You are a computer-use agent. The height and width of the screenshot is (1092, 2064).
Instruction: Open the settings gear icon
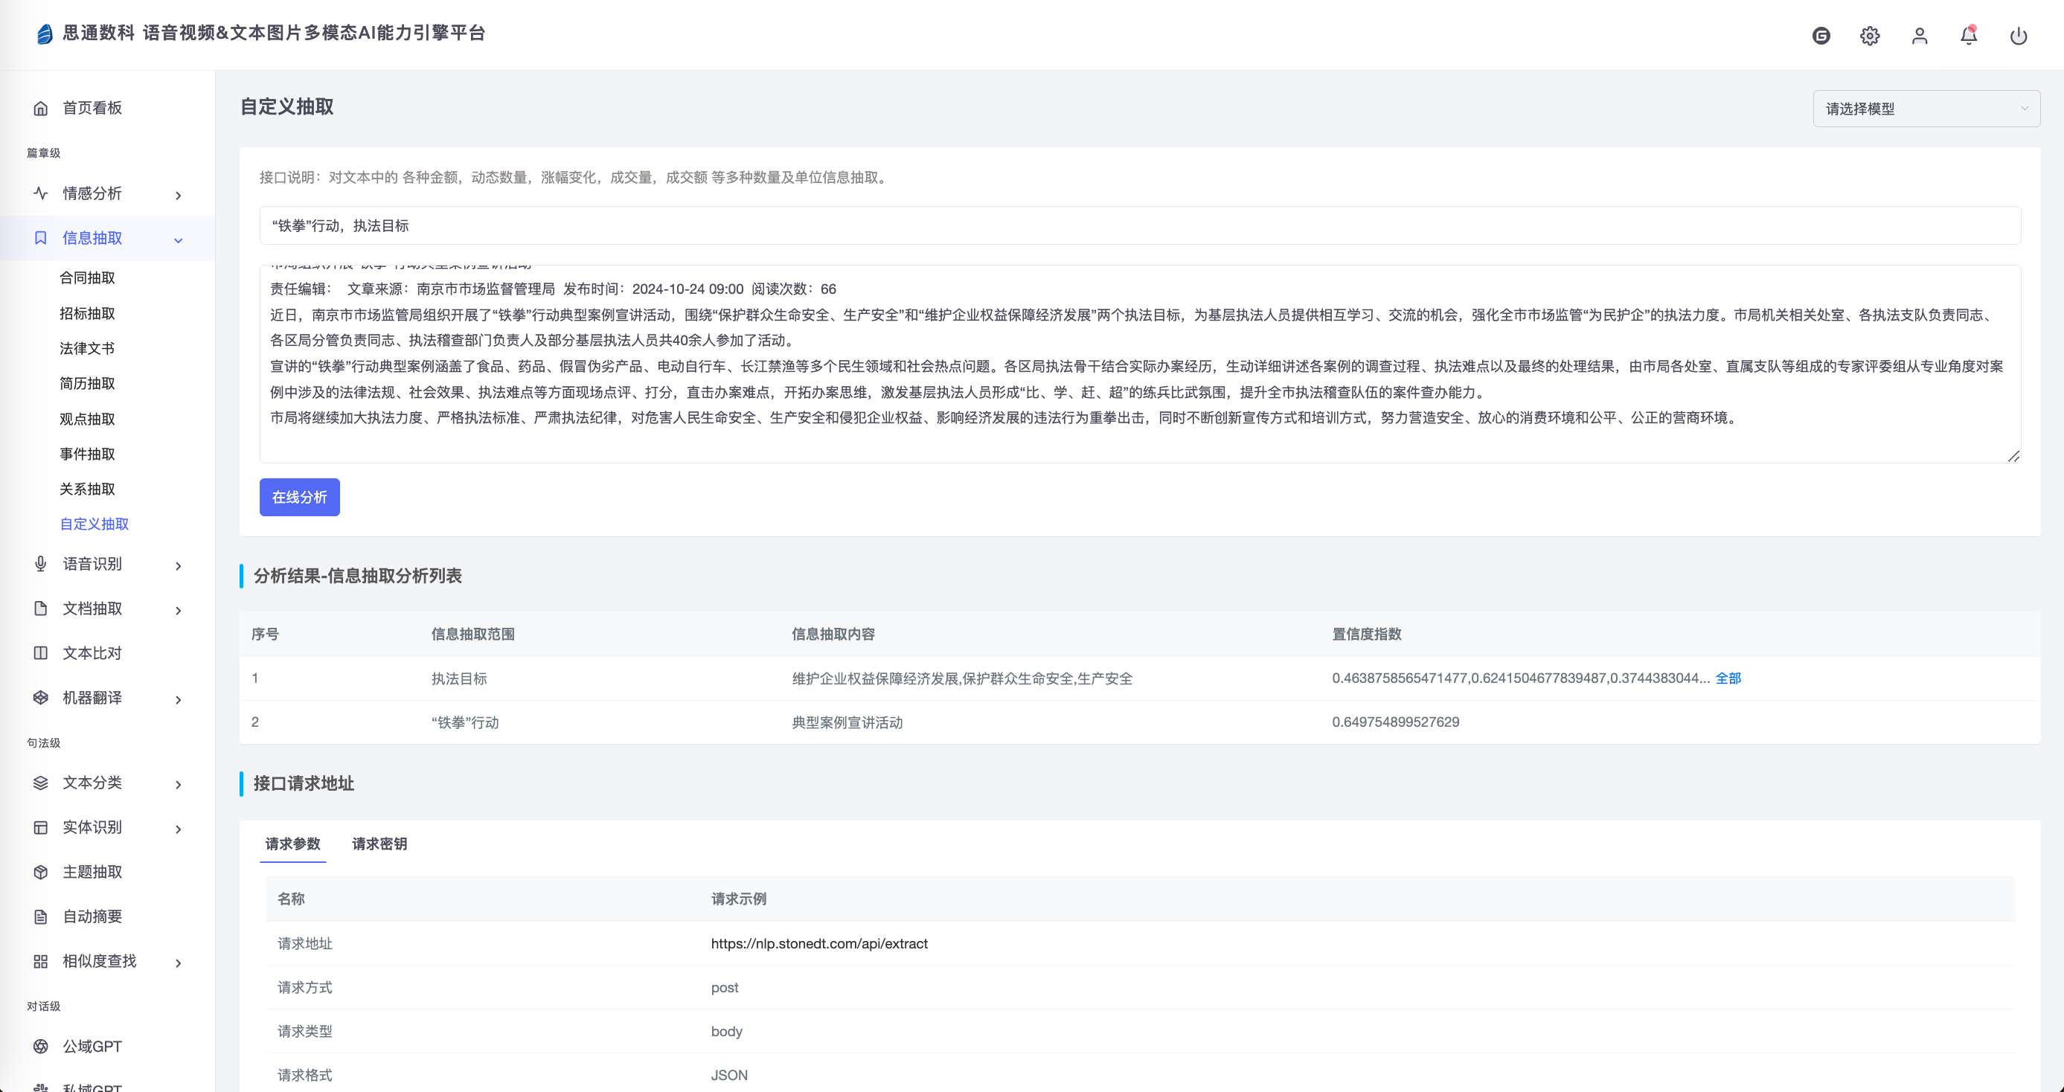(x=1869, y=36)
